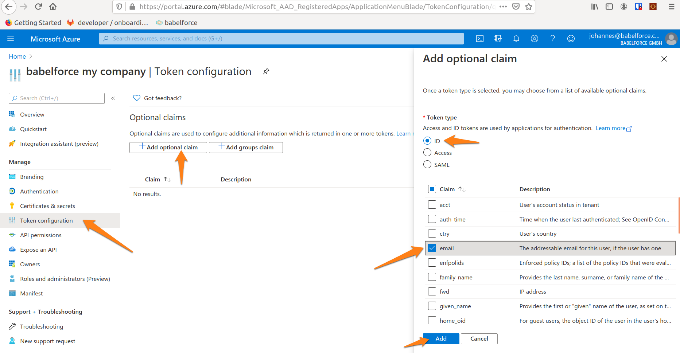This screenshot has width=680, height=353.
Task: Open directory and subscription filter icon
Action: pyautogui.click(x=498, y=39)
